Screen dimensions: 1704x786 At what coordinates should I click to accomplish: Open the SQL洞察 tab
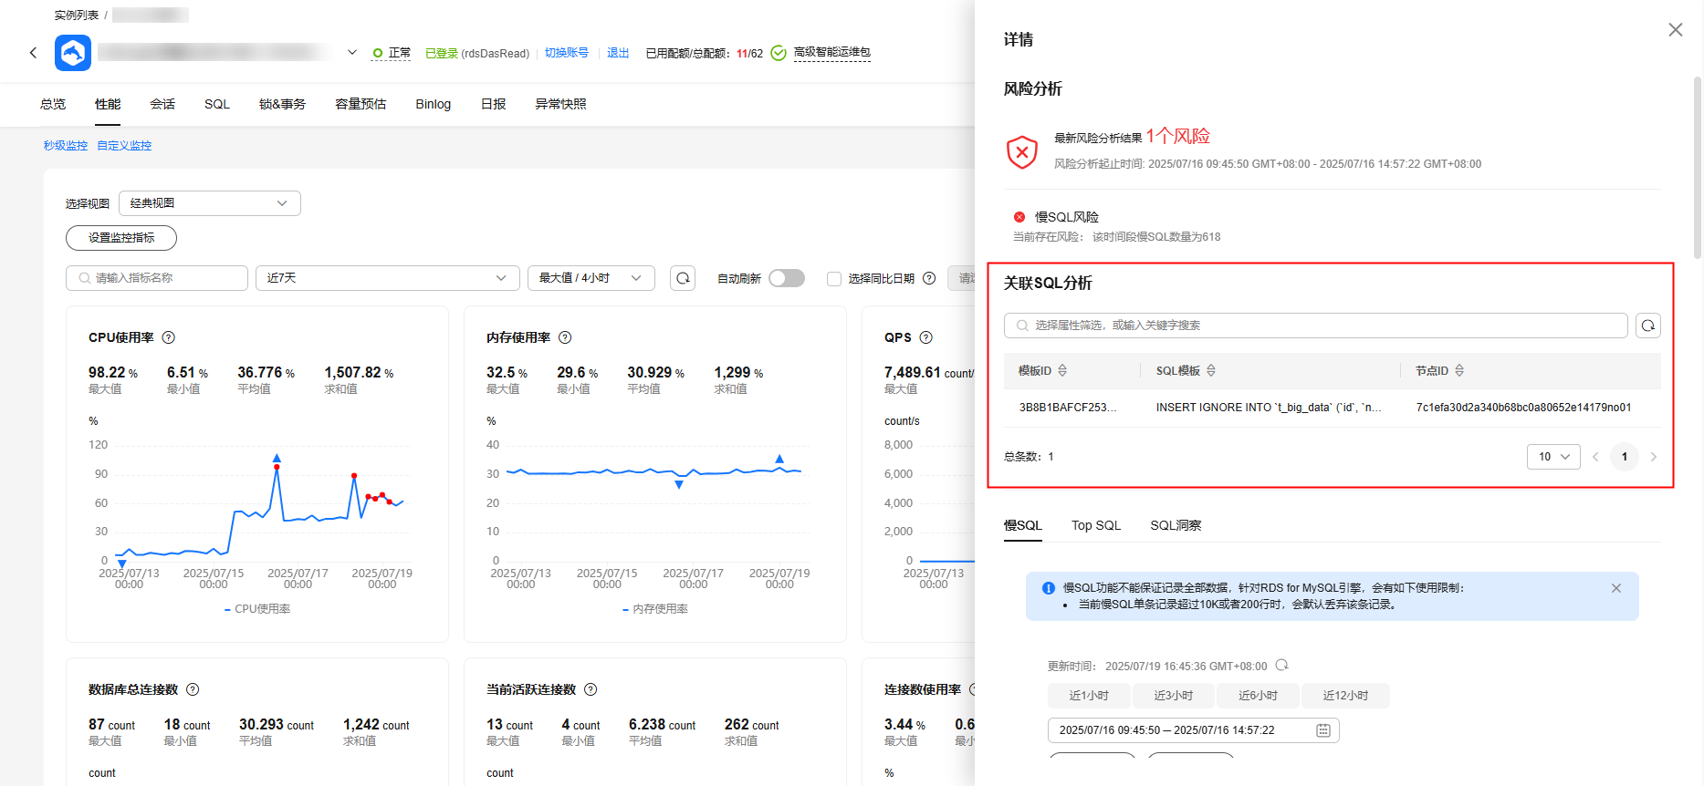coord(1176,525)
